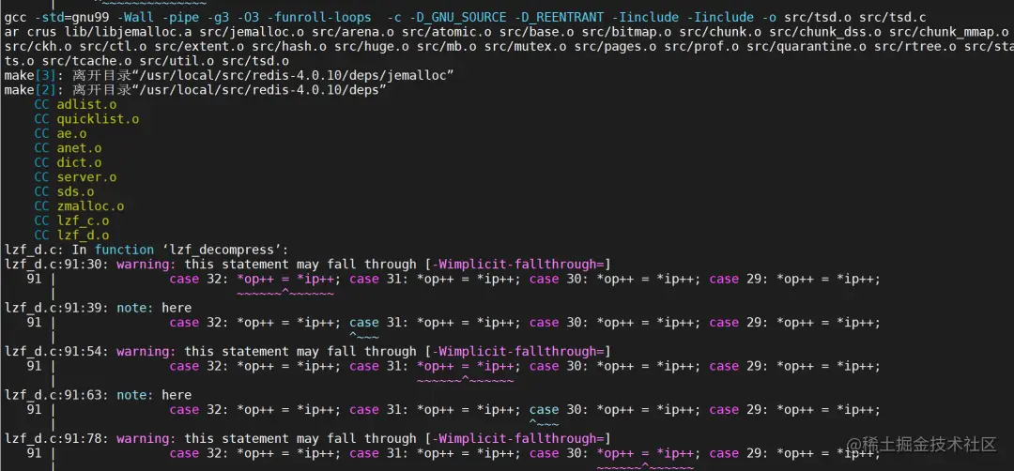Click 'lzf_c.o' in the CC list

coord(83,221)
